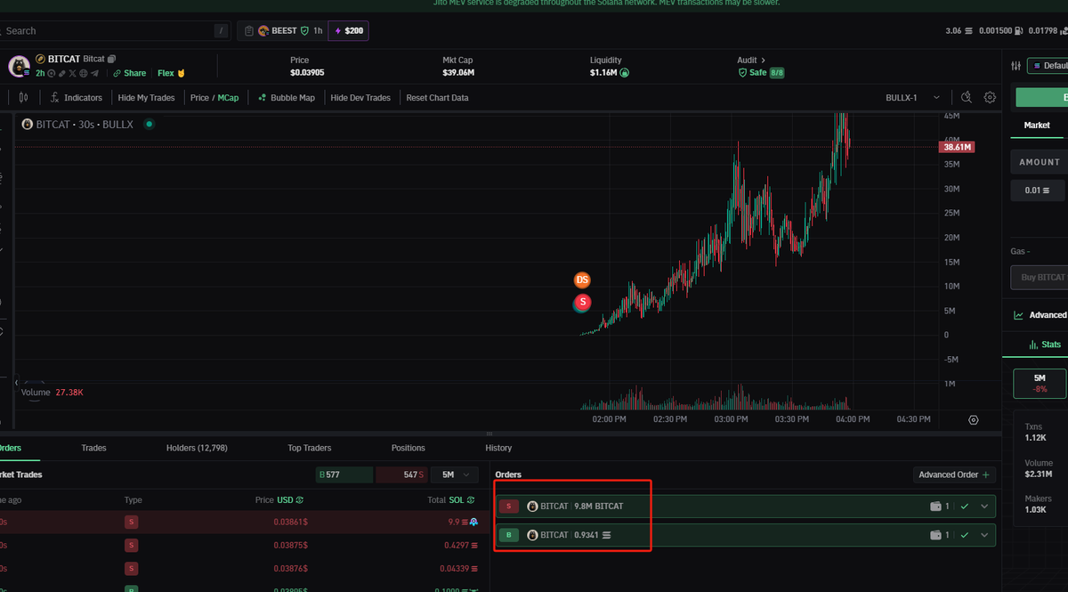Expand the 0.9341 buy order chevron
This screenshot has width=1068, height=592.
[x=984, y=535]
